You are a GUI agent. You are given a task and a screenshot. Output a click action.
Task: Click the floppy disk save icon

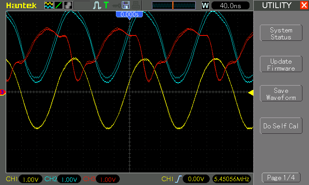pyautogui.click(x=126, y=5)
